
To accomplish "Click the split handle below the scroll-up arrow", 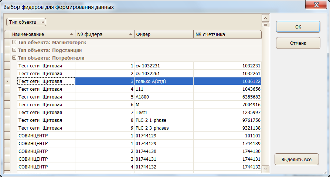I will [x=265, y=25].
